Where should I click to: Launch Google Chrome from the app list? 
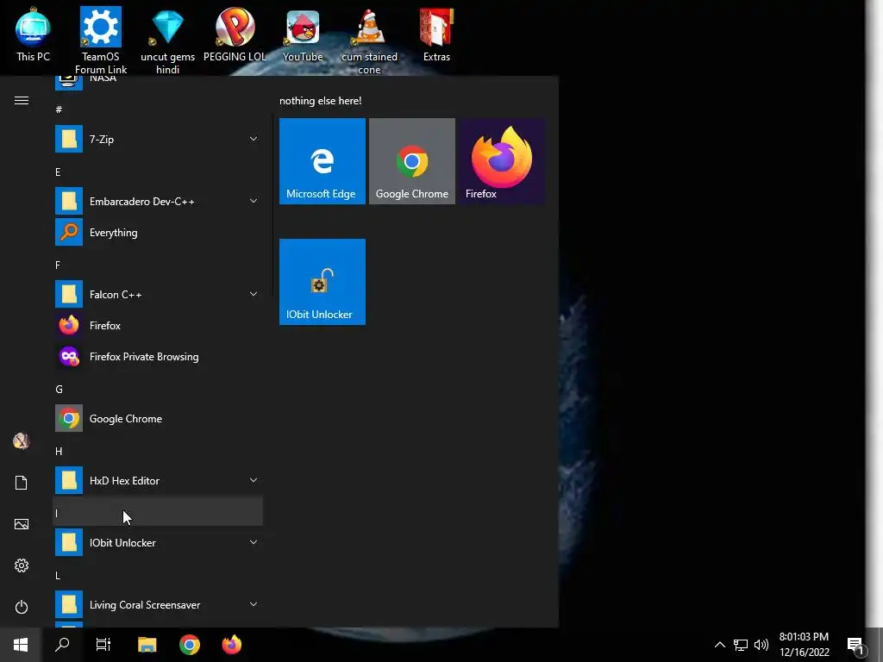point(158,418)
